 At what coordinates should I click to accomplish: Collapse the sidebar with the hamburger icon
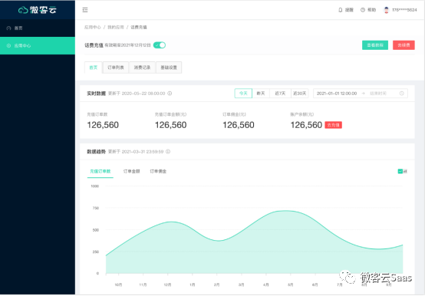point(85,10)
